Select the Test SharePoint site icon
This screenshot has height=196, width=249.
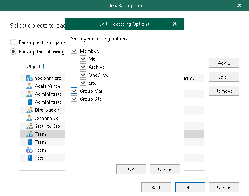tap(29, 158)
